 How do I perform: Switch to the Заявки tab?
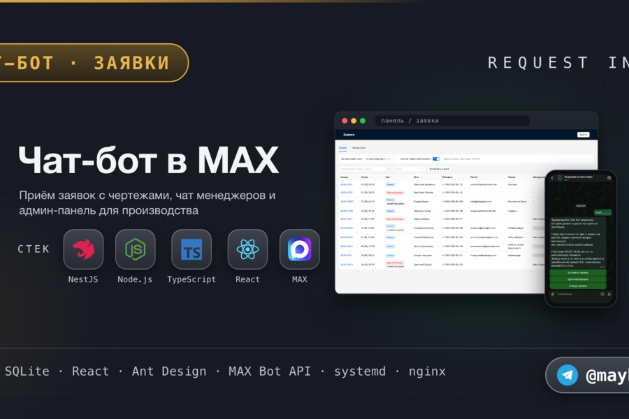342,148
